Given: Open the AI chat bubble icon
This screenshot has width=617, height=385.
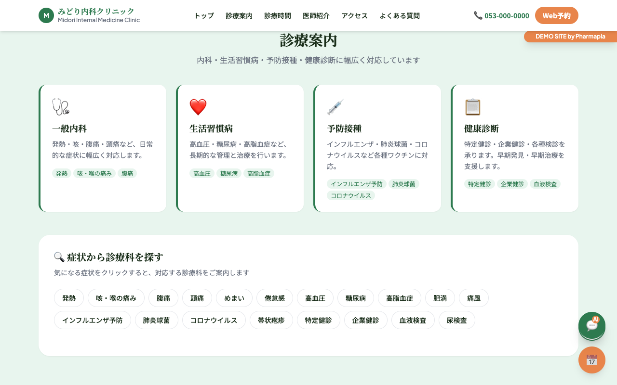Looking at the screenshot, I should coord(592,326).
